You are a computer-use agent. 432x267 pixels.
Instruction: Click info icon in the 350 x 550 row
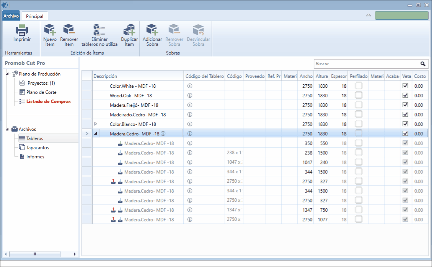(x=190, y=143)
